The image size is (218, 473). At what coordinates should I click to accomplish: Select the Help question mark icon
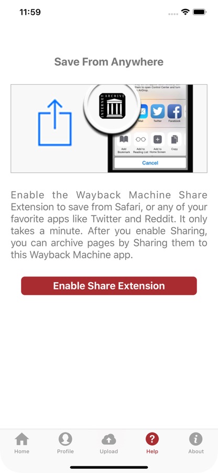click(x=152, y=439)
